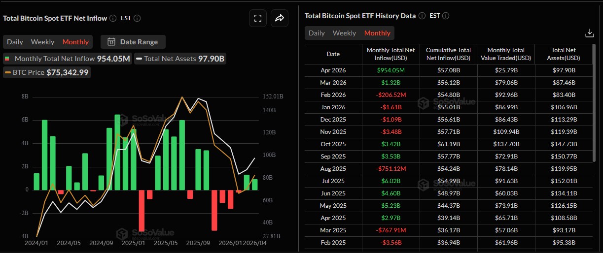Expand the net inflow chart to fullscreen
This screenshot has height=253, width=603.
(x=257, y=18)
